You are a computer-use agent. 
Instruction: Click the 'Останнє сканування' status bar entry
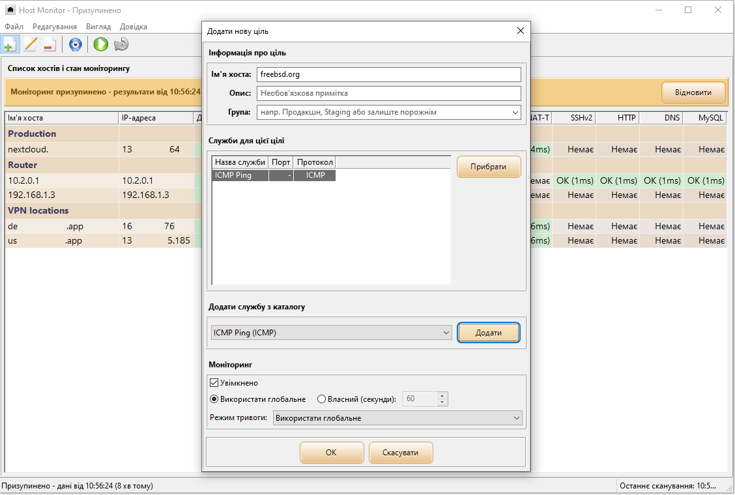[667, 486]
